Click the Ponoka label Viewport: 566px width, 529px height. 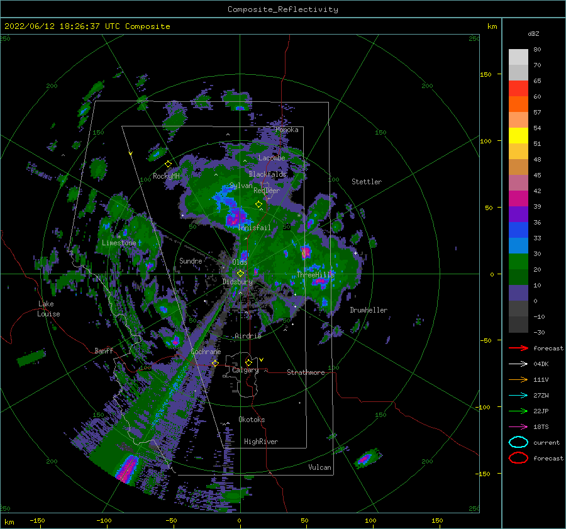click(287, 130)
